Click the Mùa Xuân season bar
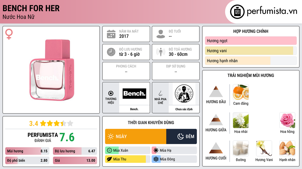 coord(128,151)
